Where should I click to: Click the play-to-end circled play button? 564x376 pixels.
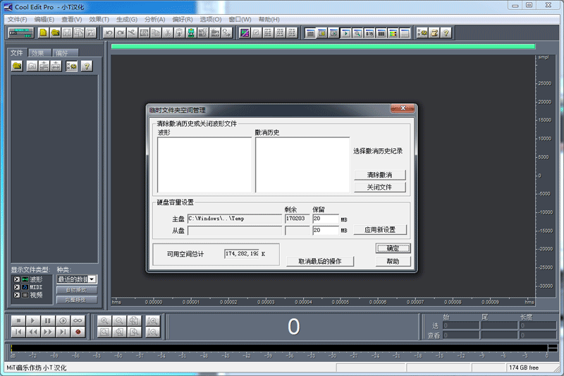pos(63,320)
